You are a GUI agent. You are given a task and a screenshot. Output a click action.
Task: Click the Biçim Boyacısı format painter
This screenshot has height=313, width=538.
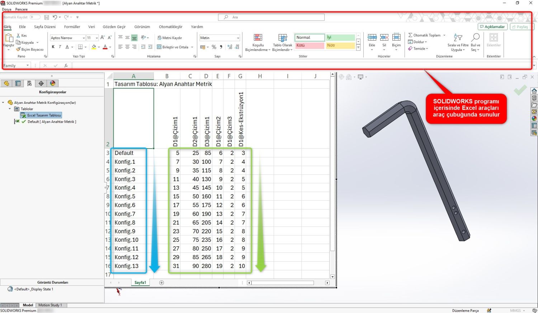(x=30, y=49)
